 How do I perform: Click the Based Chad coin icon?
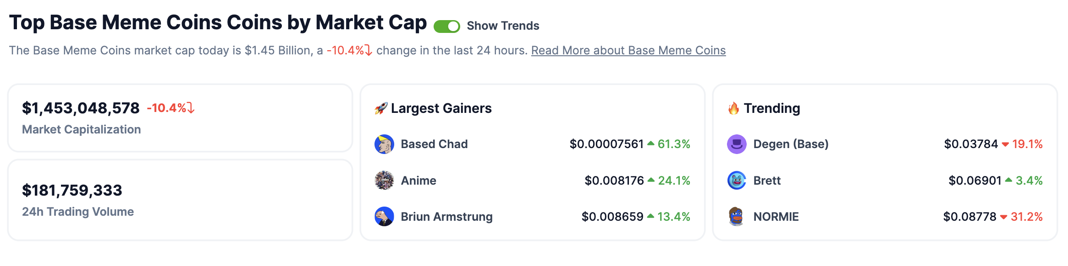click(x=384, y=144)
